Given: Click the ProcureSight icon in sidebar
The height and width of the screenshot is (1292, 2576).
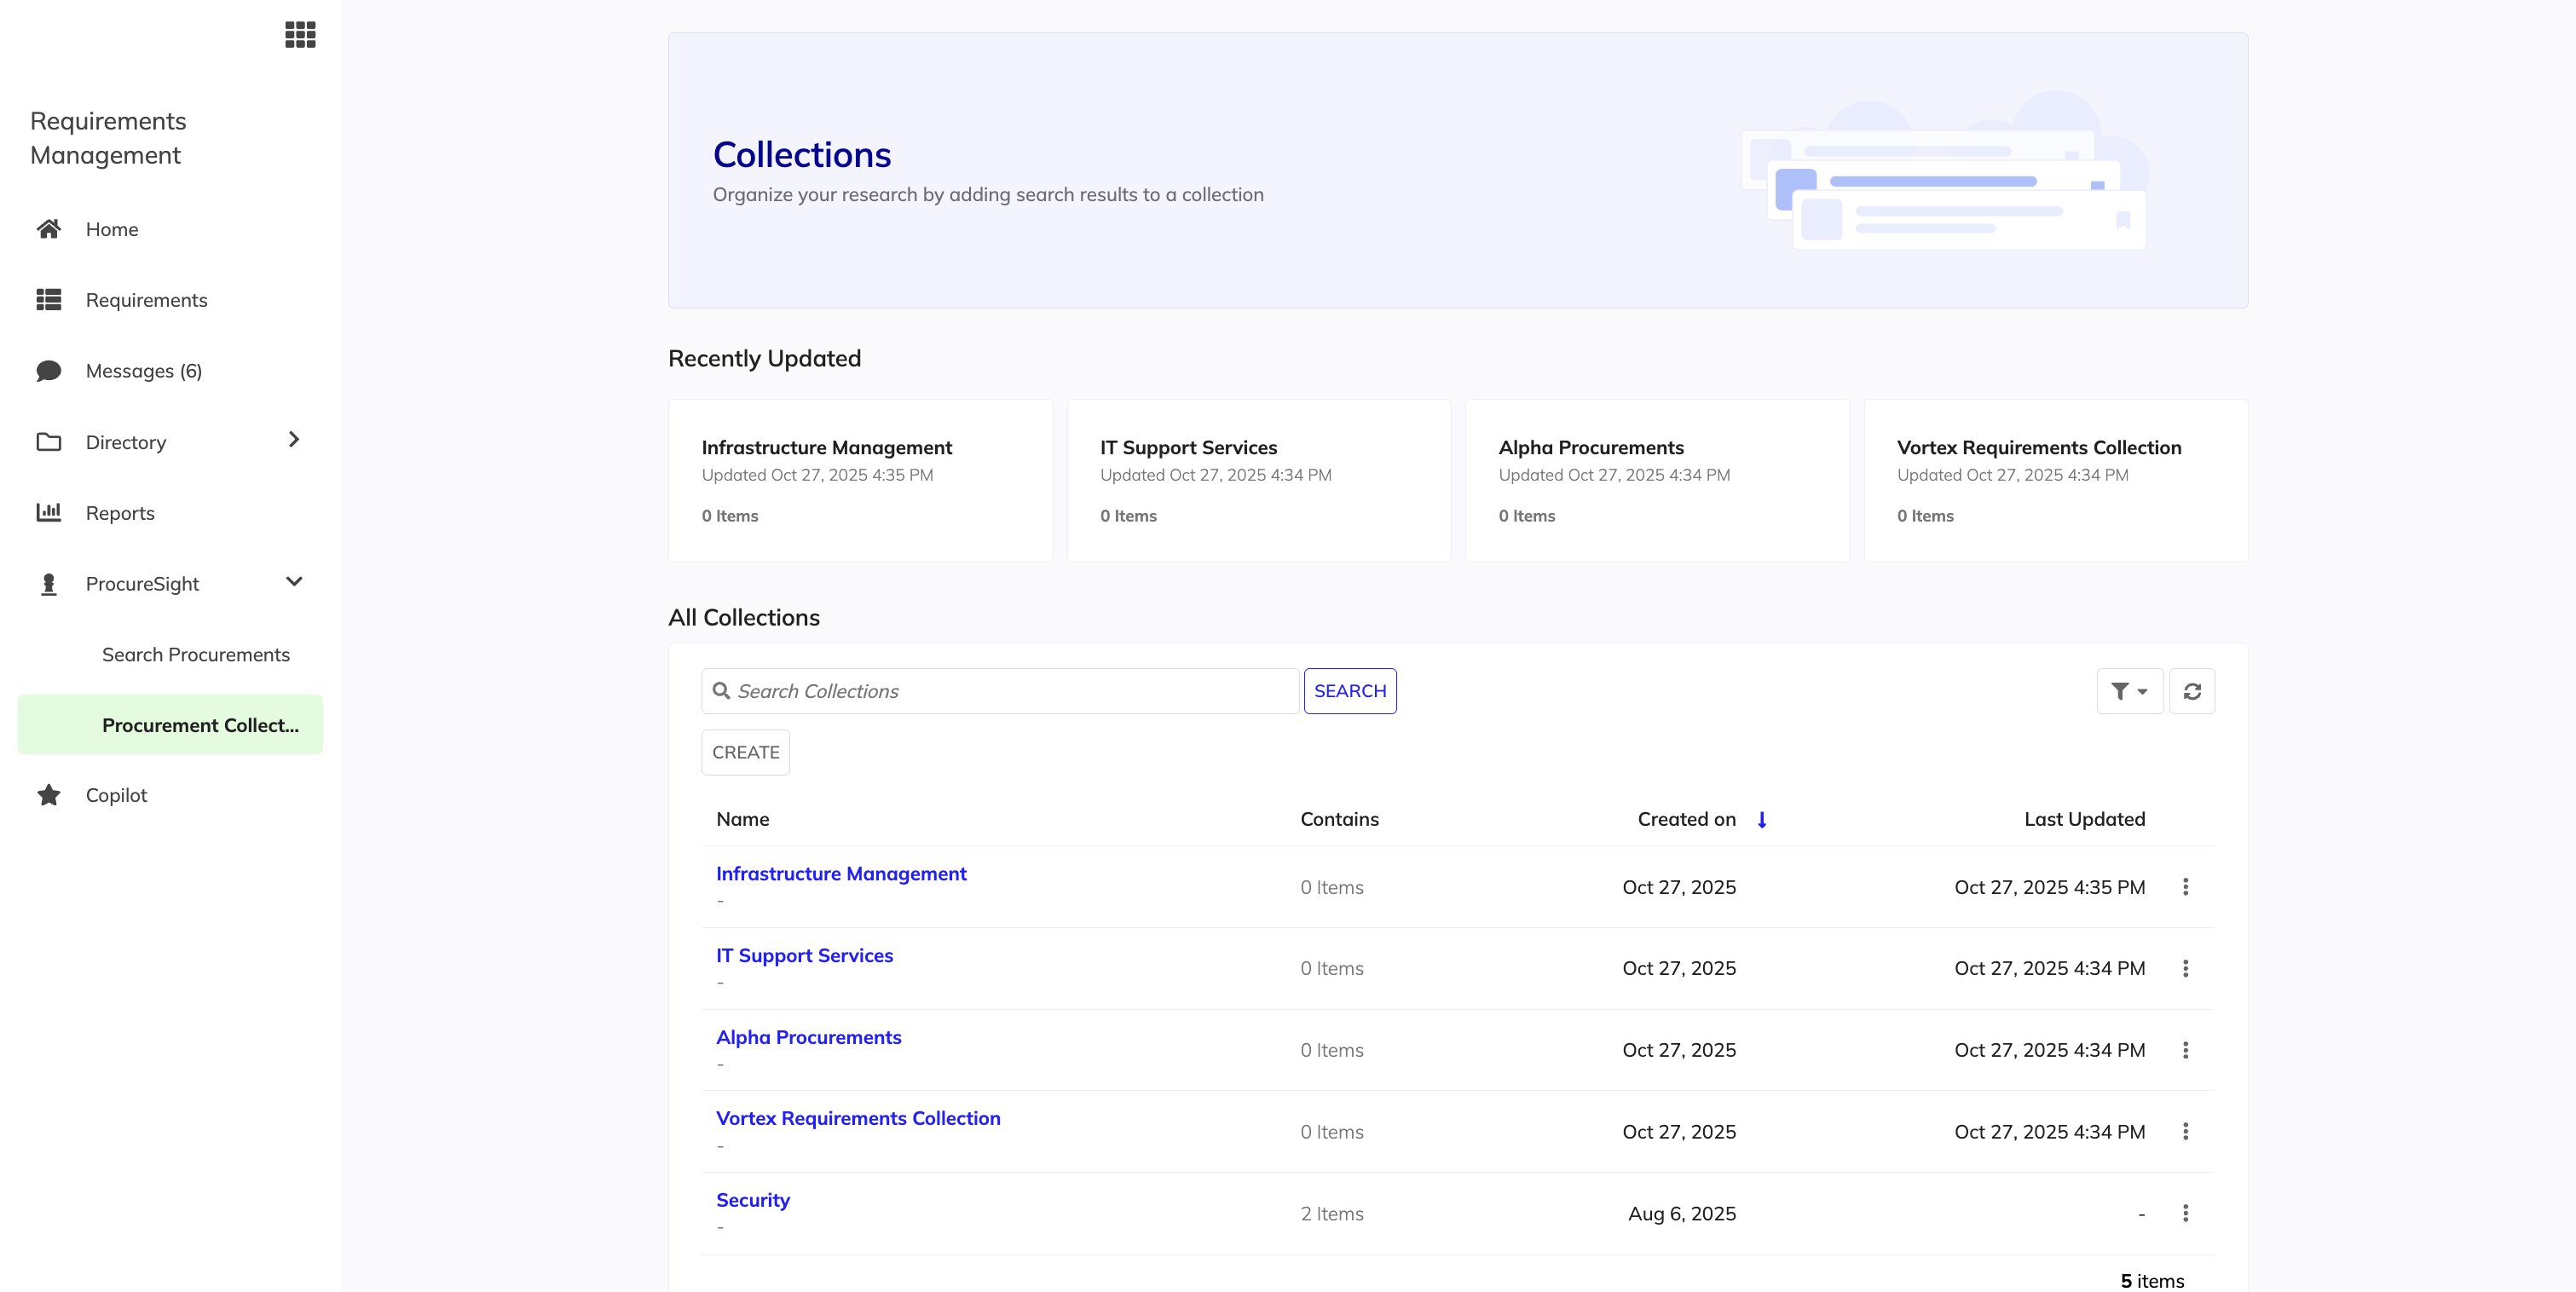Looking at the screenshot, I should coord(48,584).
